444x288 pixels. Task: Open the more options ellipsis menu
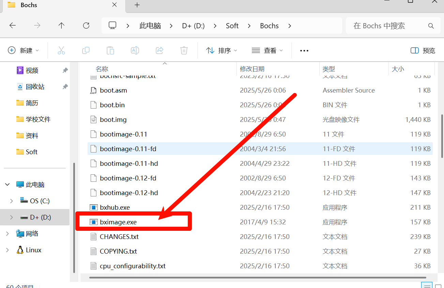pos(304,50)
